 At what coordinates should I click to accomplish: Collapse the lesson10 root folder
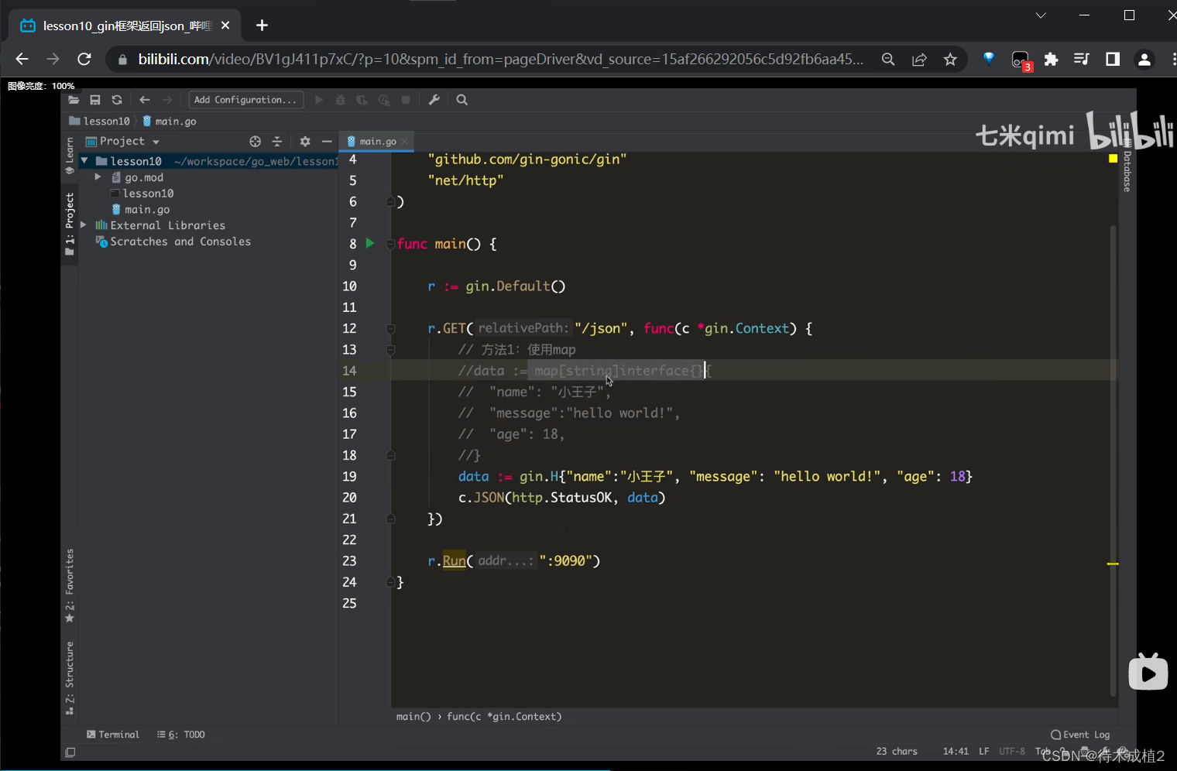84,161
